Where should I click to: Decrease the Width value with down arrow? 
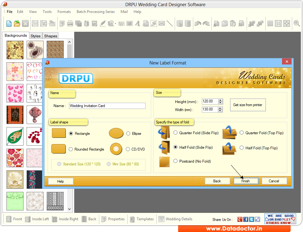coord(220,111)
